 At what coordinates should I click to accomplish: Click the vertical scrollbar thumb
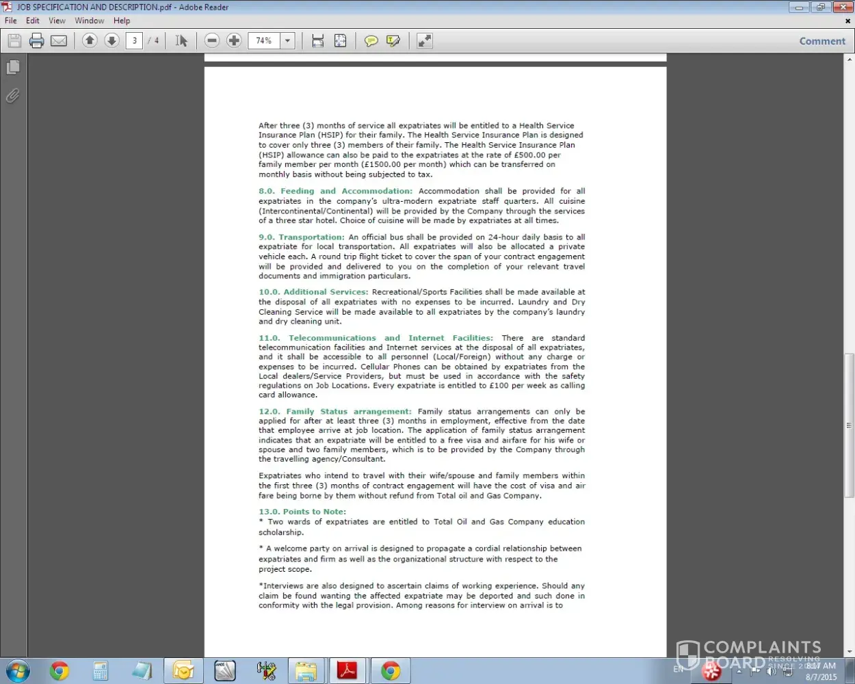(x=849, y=425)
